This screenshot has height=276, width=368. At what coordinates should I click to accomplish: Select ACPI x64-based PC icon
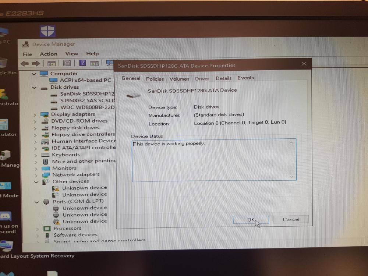pos(53,80)
